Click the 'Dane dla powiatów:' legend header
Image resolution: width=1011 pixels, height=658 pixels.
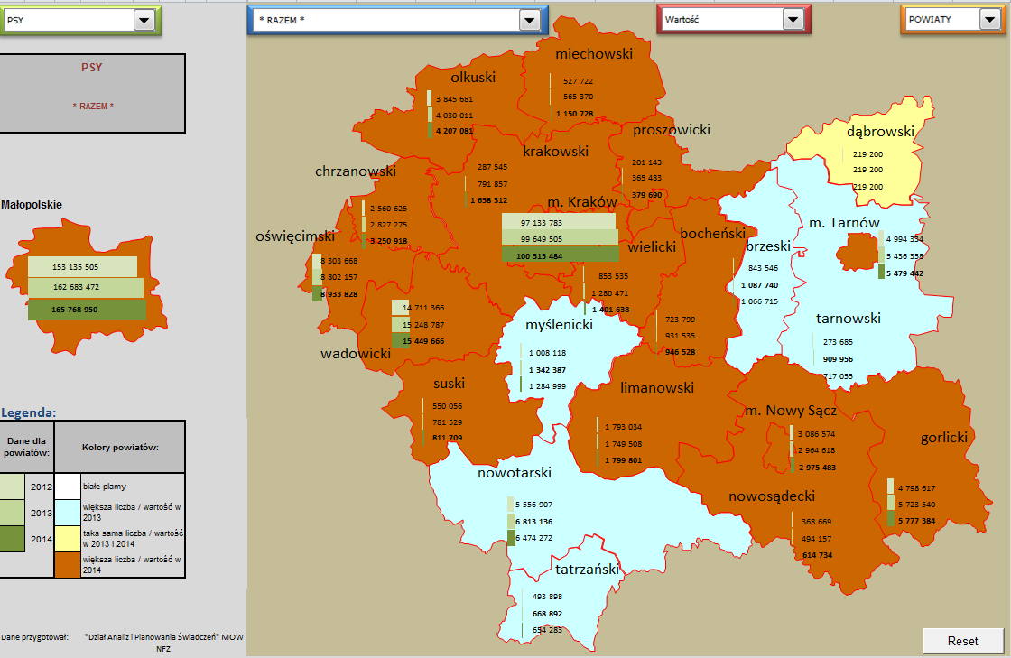[x=26, y=447]
